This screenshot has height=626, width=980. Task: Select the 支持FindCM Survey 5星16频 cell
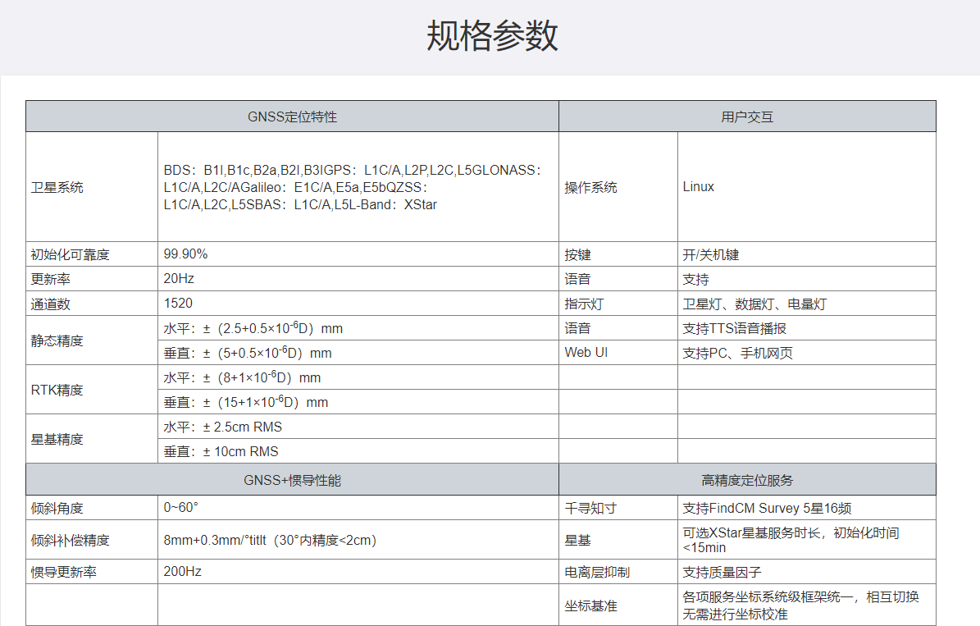pyautogui.click(x=773, y=509)
